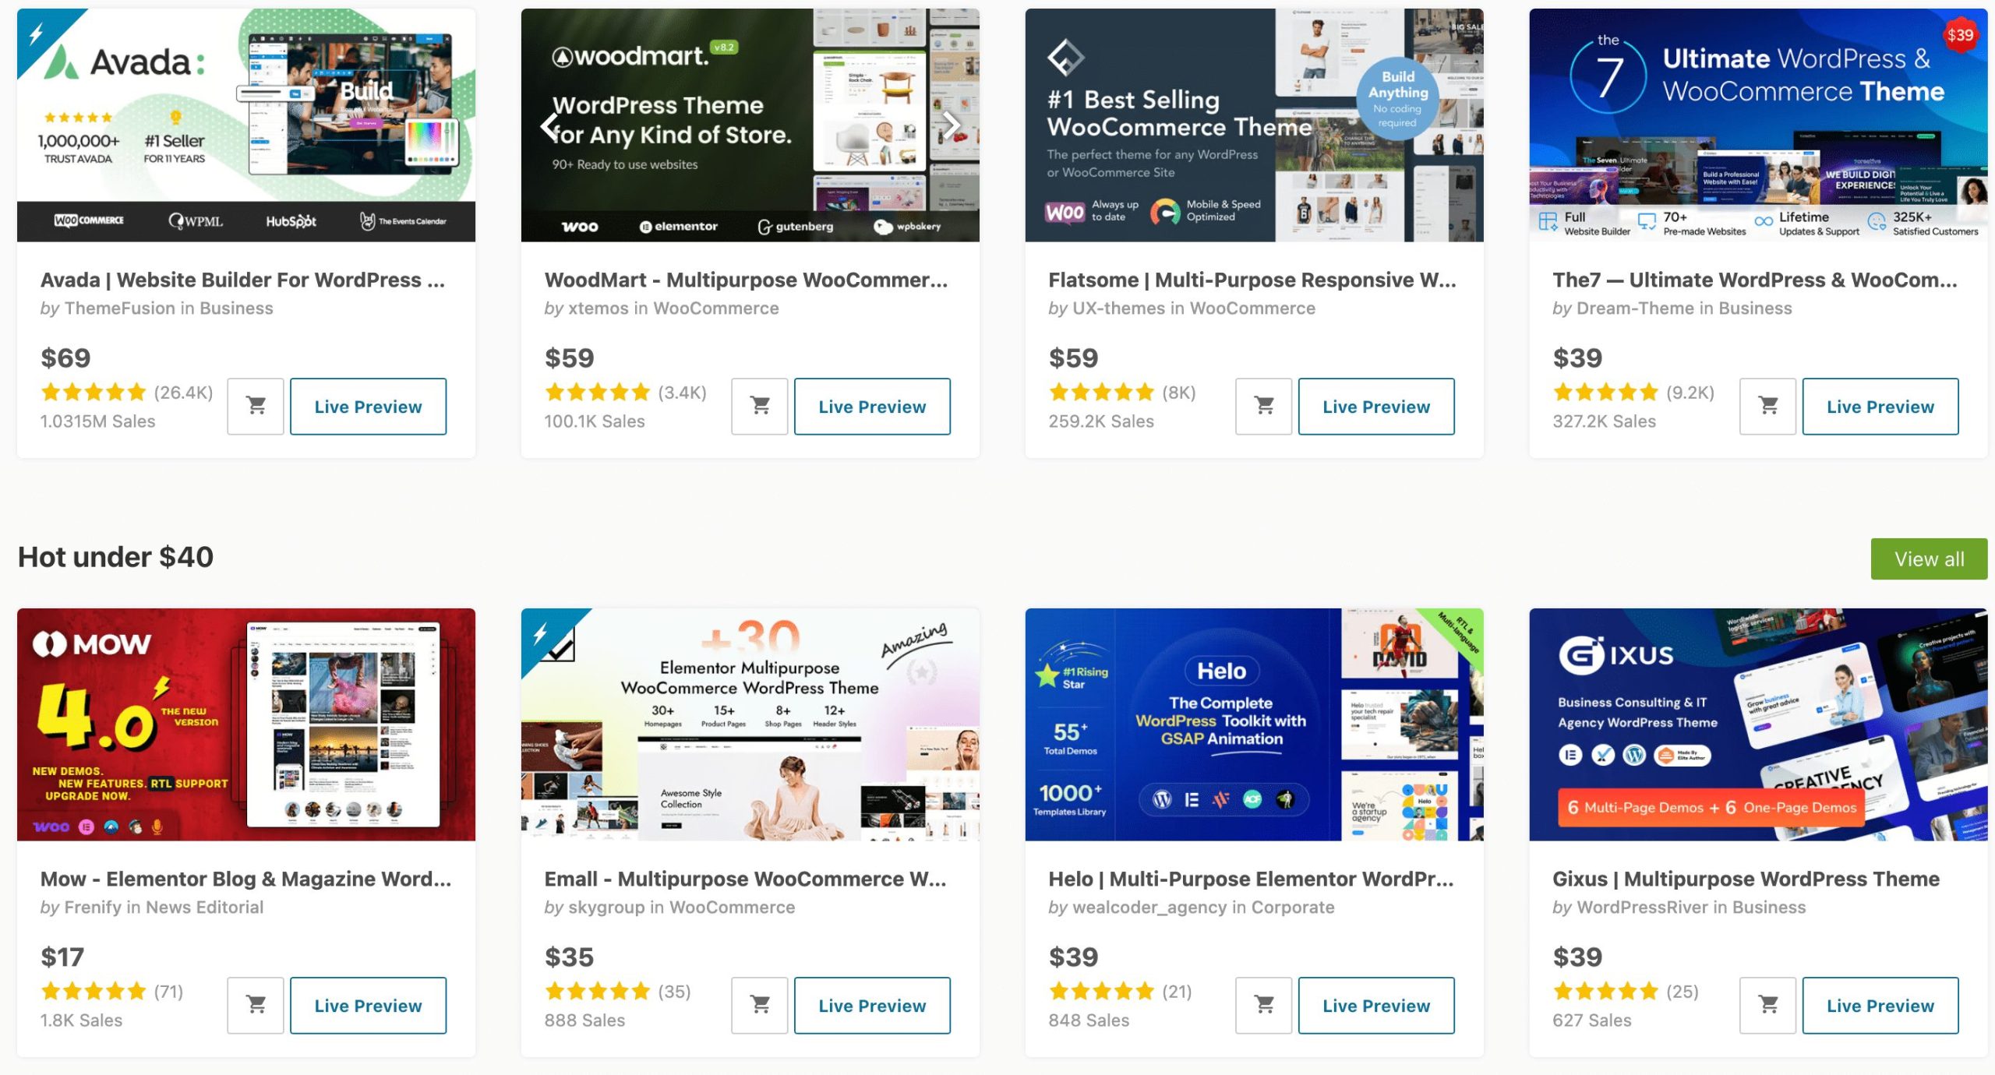Open Flatsome theme title link
Viewport: 1995px width, 1075px height.
pos(1252,280)
